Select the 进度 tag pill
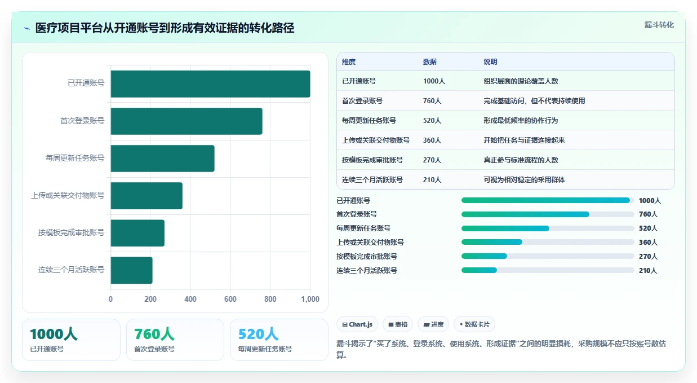697x383 pixels. [x=433, y=324]
